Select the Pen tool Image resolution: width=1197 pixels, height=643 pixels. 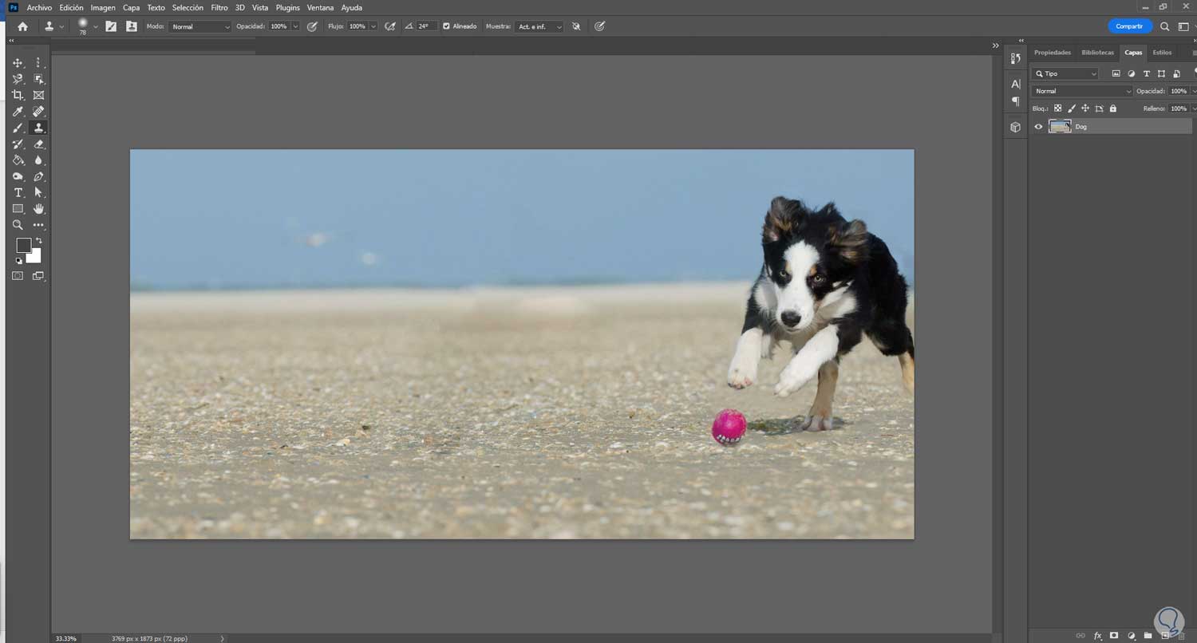point(38,176)
